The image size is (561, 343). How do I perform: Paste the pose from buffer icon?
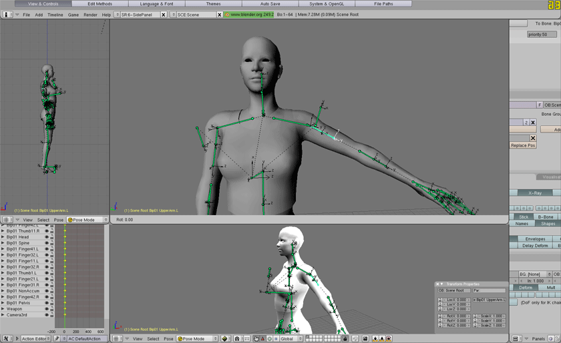pyautogui.click(x=382, y=338)
